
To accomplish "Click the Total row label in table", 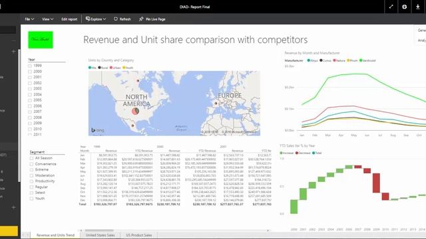I will (83, 204).
